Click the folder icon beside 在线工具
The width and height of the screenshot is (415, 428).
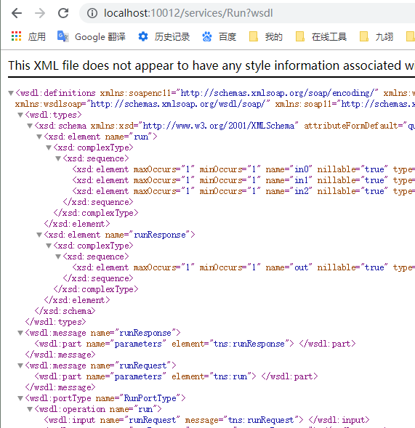point(300,36)
